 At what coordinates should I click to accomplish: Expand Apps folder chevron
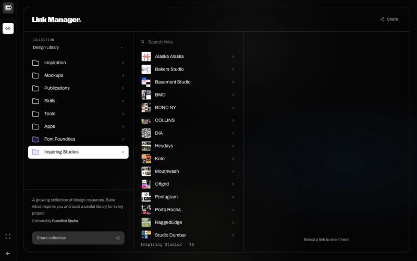[x=123, y=126]
